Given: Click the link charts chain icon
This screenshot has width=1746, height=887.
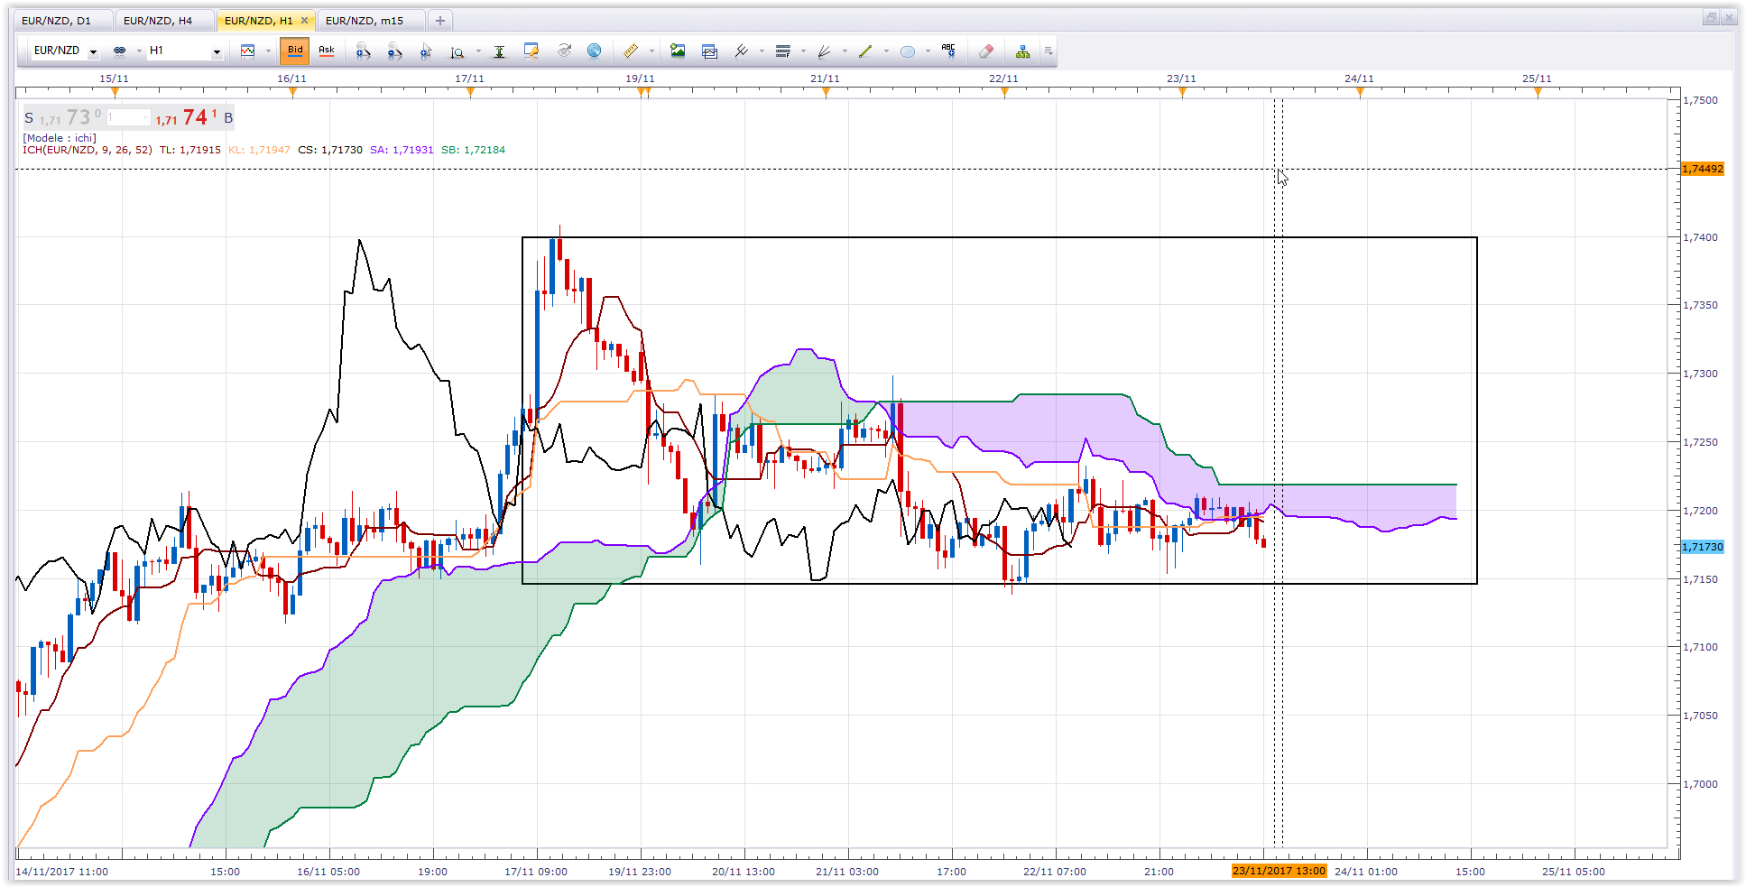Looking at the screenshot, I should click(119, 51).
